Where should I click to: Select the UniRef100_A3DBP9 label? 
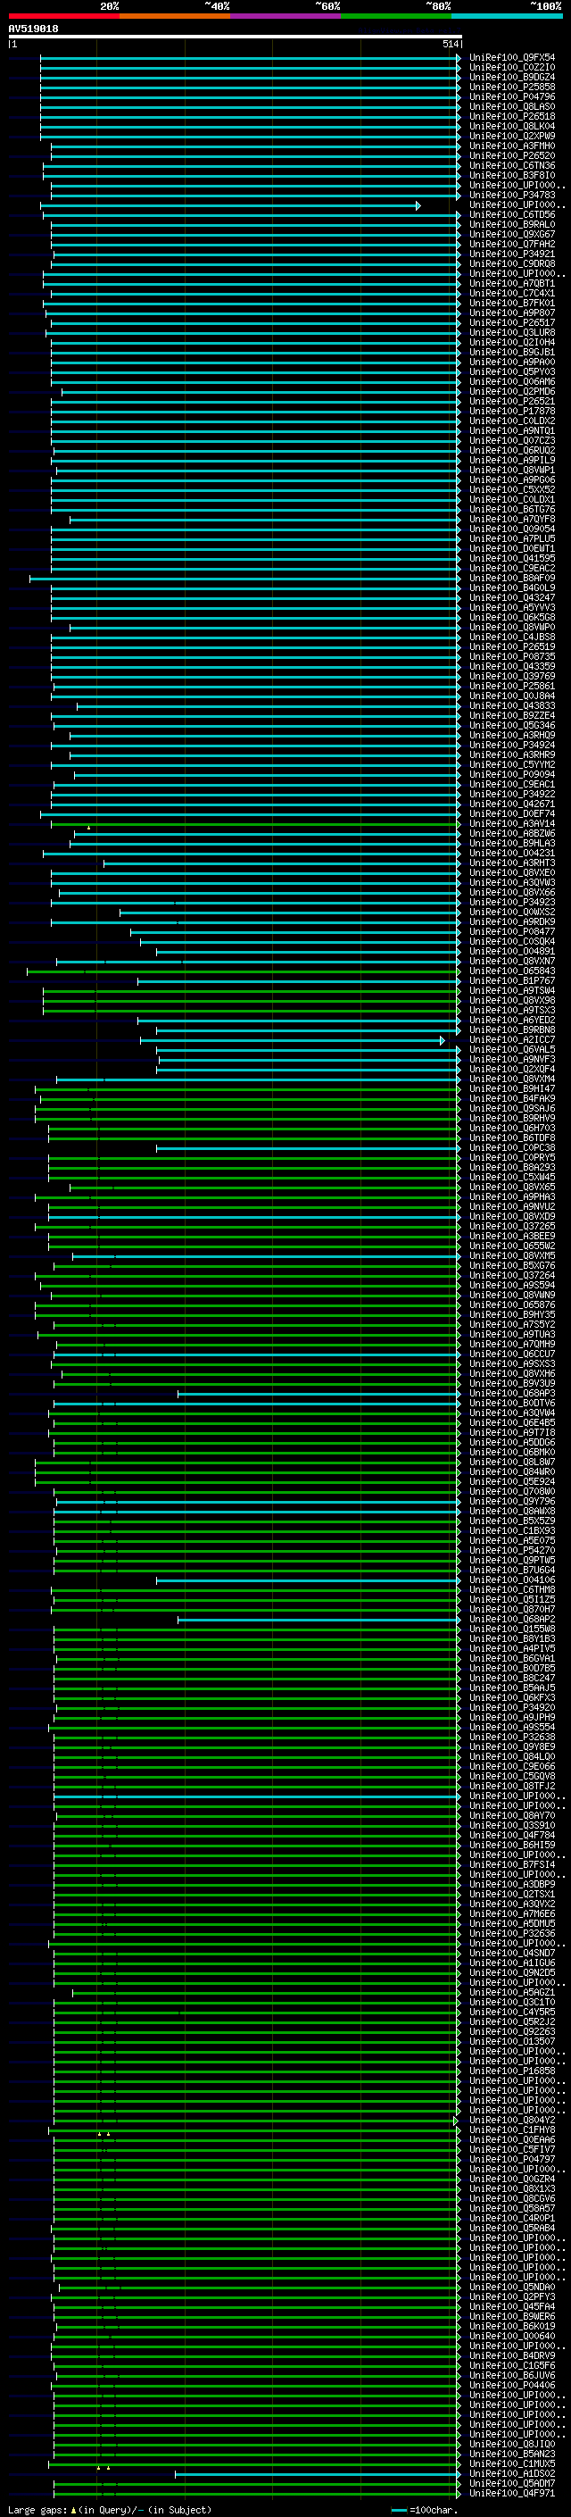pos(511,1884)
